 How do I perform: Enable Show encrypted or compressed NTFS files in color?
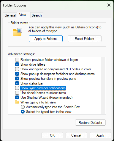click(17, 69)
